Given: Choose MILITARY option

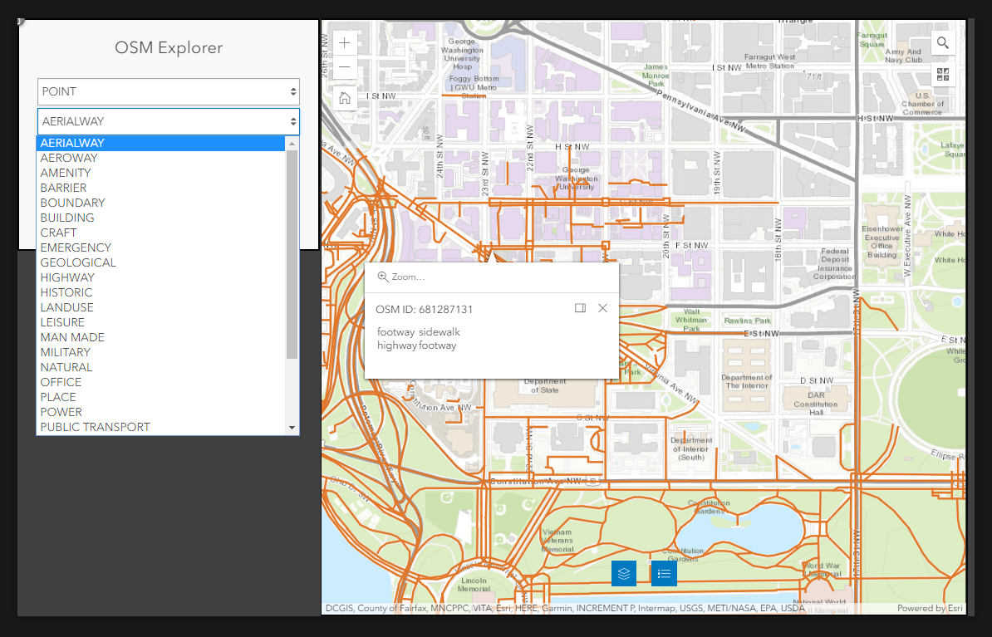Looking at the screenshot, I should point(160,352).
